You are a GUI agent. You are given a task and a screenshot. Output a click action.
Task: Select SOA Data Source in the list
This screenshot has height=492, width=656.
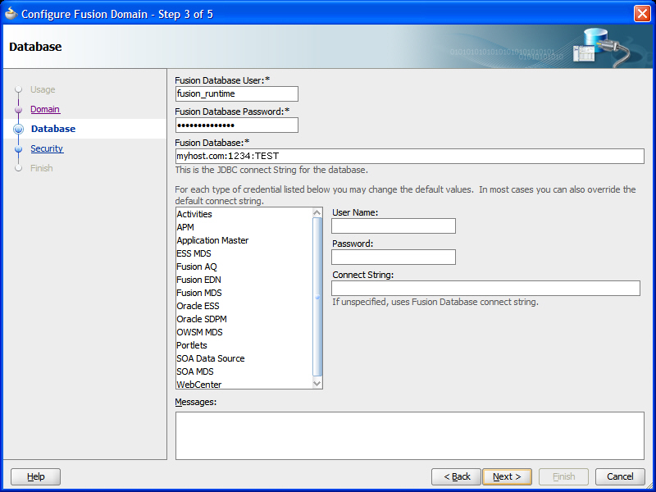[x=244, y=358]
